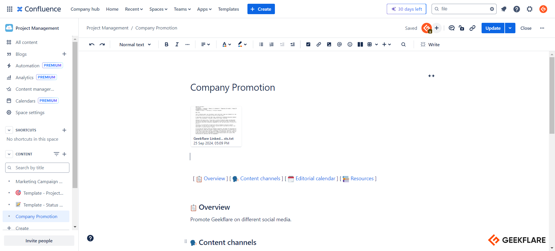
Task: Go to Company hub
Action: click(x=85, y=9)
